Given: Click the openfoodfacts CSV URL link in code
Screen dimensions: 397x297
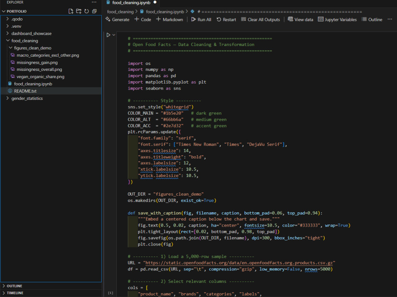Looking at the screenshot, I should tap(239, 263).
